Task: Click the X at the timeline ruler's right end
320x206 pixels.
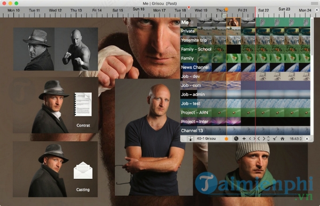Action: [317, 10]
